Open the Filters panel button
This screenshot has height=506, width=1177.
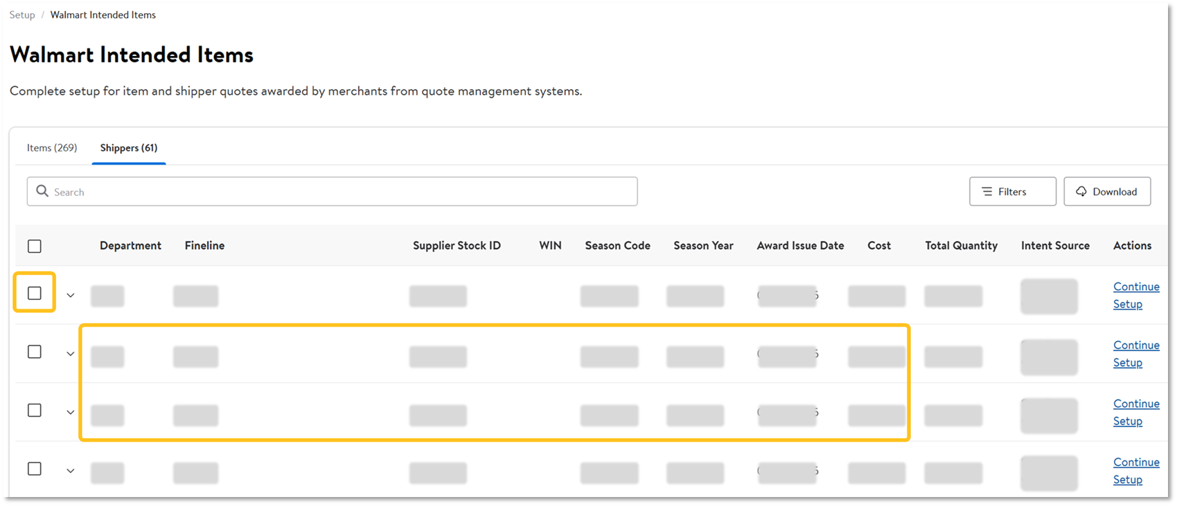(1012, 192)
